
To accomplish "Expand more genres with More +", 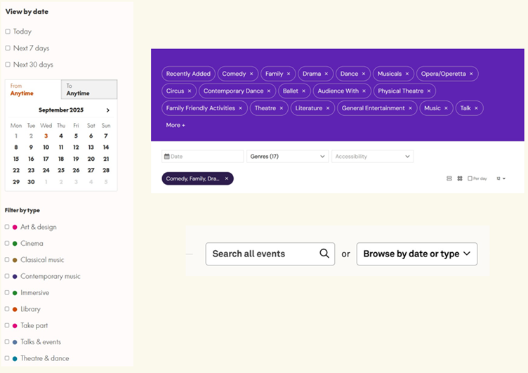I will (x=176, y=125).
